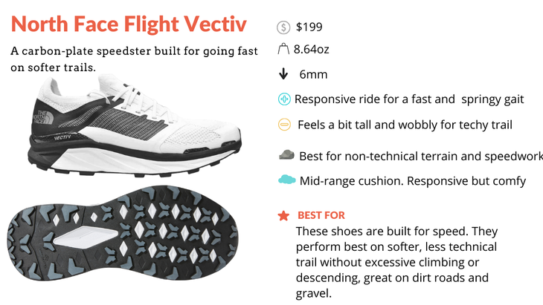Image resolution: width=543 pixels, height=305 pixels.
Task: Click the orange star Best For icon
Action: 283,215
